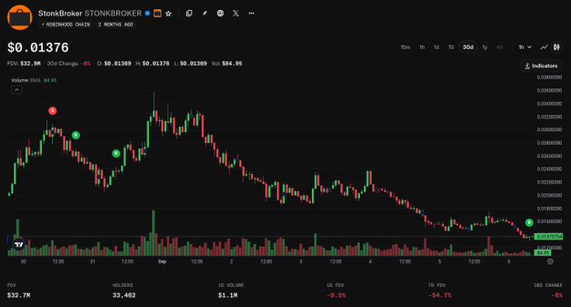
Task: Click the H: $0.01376 high value
Action: (x=152, y=63)
